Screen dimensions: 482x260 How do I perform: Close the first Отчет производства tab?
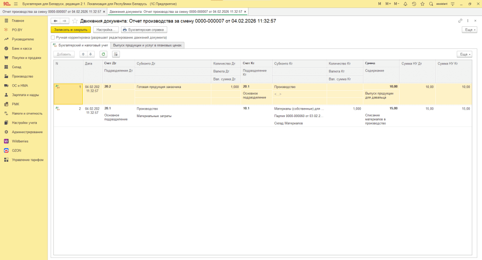pyautogui.click(x=104, y=12)
